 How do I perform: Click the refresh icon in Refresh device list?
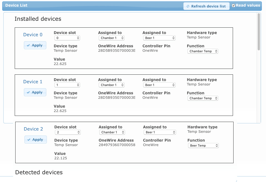point(188,6)
